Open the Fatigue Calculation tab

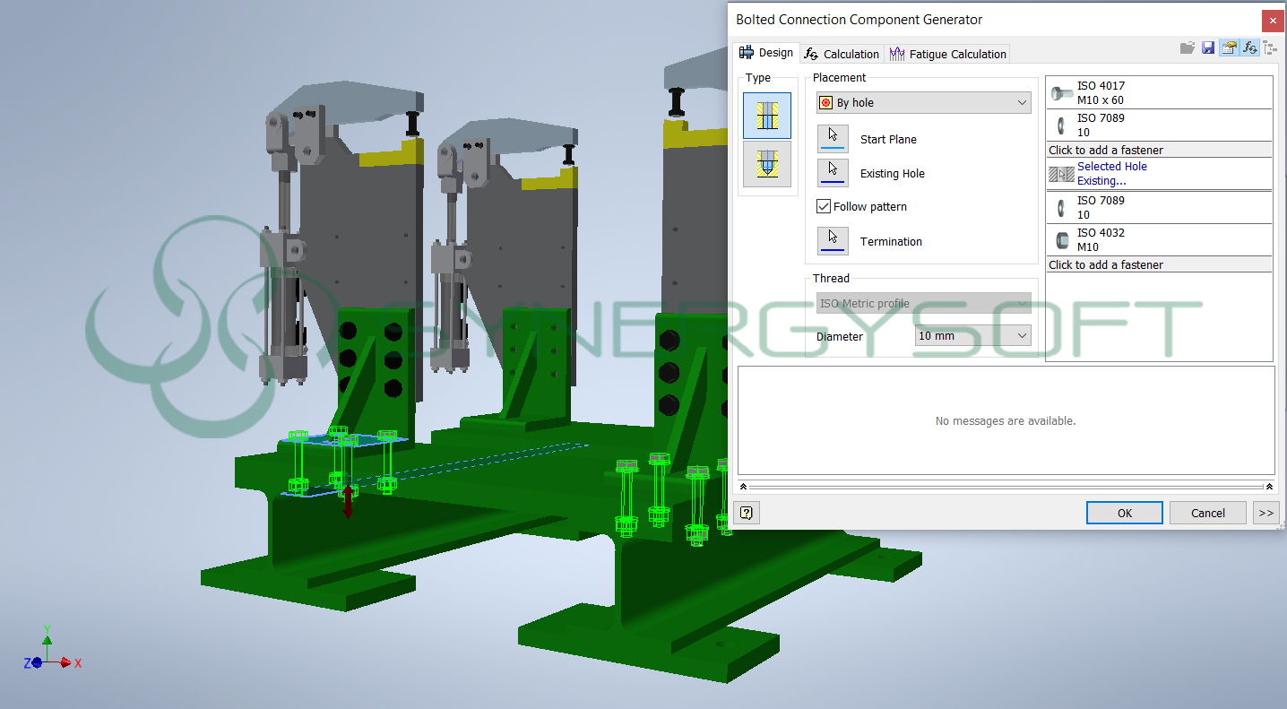(948, 54)
